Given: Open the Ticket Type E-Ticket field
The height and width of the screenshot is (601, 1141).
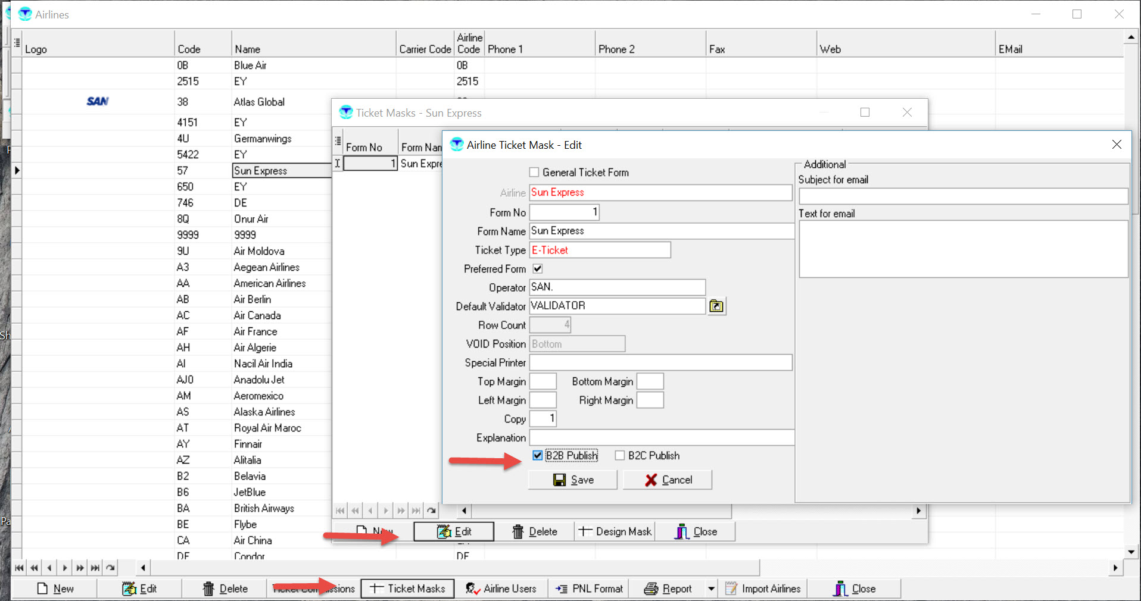Looking at the screenshot, I should [600, 251].
